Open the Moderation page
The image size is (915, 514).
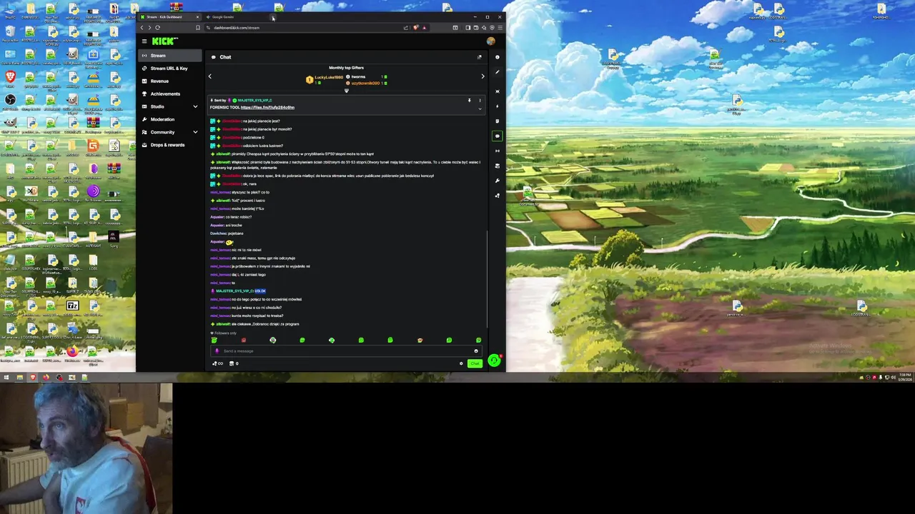click(171, 119)
